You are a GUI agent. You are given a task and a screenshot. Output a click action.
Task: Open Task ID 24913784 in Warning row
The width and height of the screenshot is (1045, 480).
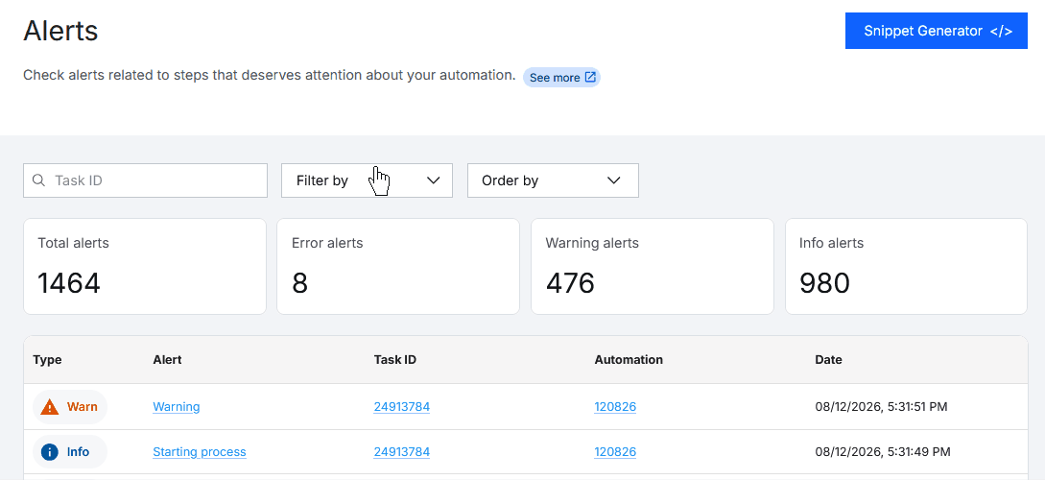402,407
